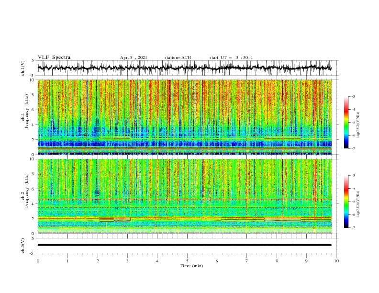Click the "10" tick on the time axis

(x=336, y=261)
